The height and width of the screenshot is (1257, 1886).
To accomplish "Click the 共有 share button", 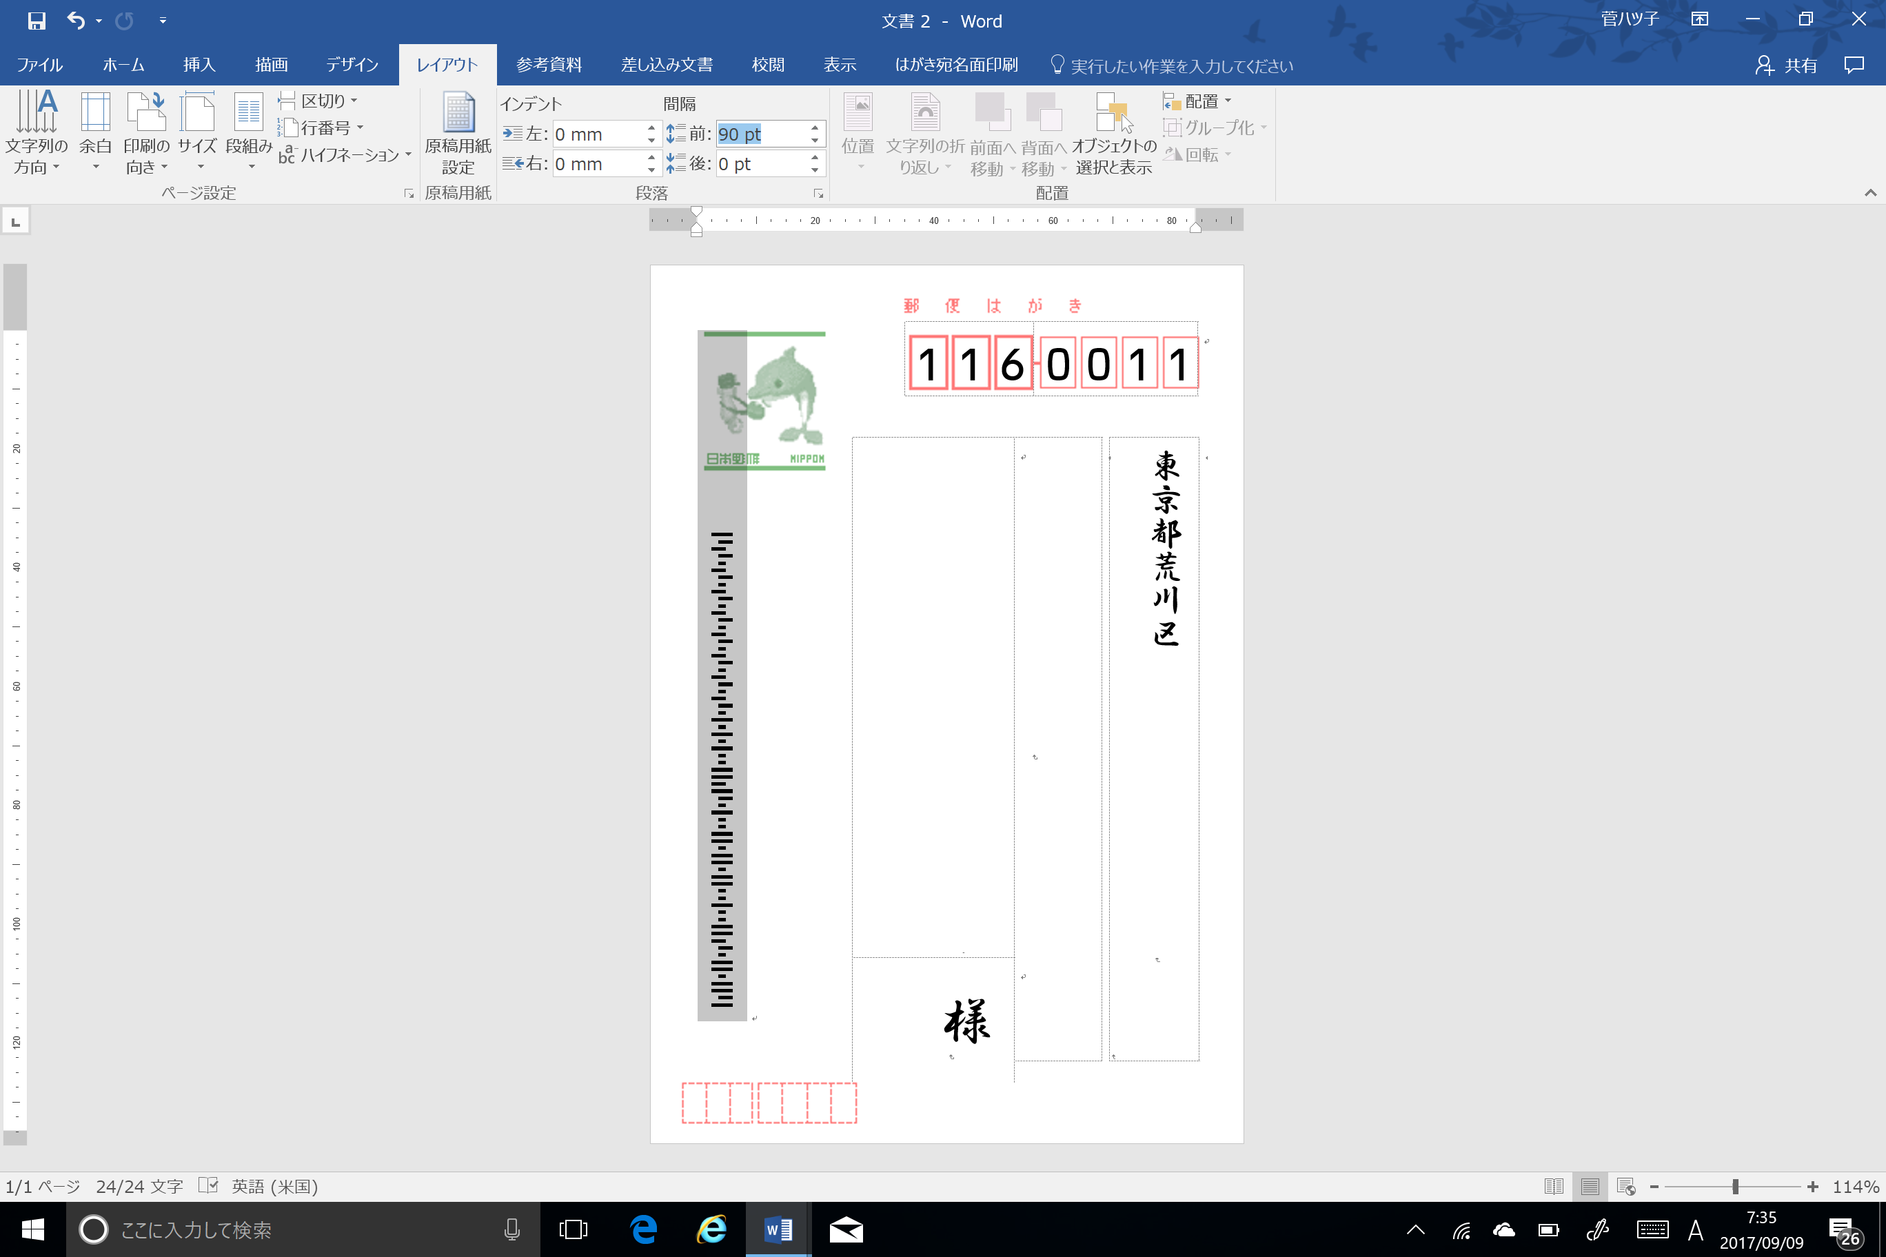I will click(1786, 65).
